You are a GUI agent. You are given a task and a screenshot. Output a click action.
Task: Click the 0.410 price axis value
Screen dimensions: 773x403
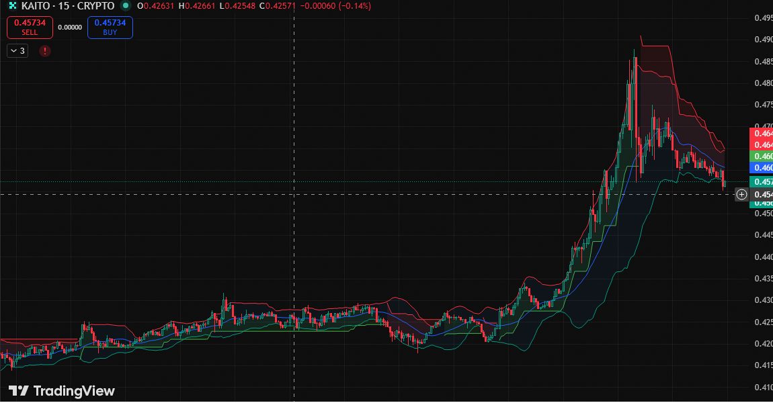764,388
